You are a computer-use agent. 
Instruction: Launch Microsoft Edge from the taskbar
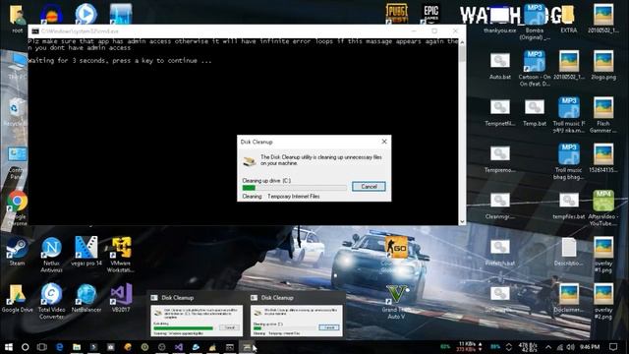click(x=59, y=347)
